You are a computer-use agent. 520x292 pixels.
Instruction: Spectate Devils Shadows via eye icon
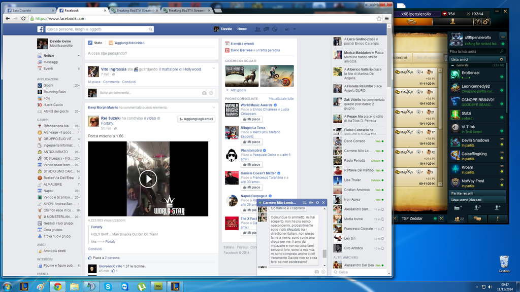[502, 139]
